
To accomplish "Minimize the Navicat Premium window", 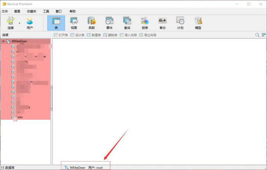I will (237, 4).
